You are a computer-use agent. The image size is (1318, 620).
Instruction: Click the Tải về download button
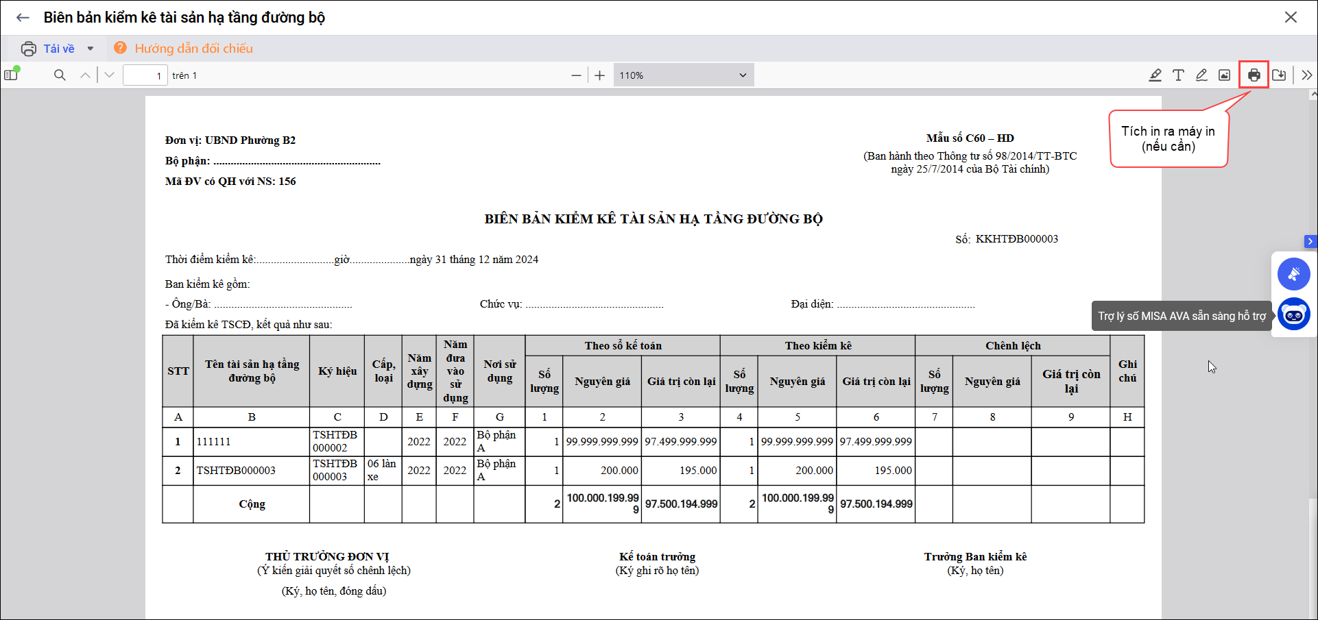(x=49, y=49)
